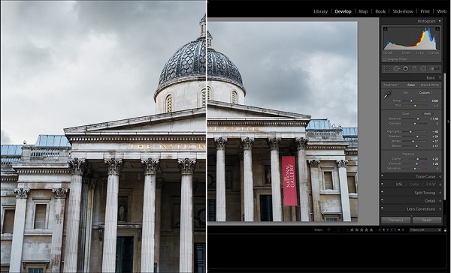Open the WB Custom preset dropdown
This screenshot has width=451, height=273.
click(x=425, y=93)
